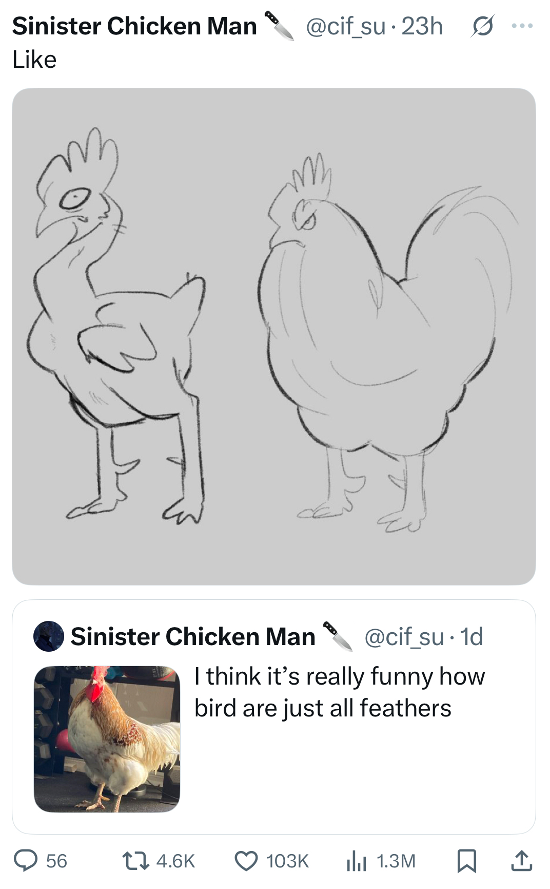View analytics bar chart icon
This screenshot has width=550, height=889.
tap(357, 861)
